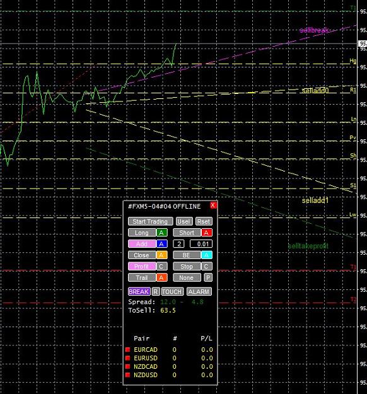The width and height of the screenshot is (367, 394).
Task: Select the selltakeprofit line label
Action: point(308,246)
